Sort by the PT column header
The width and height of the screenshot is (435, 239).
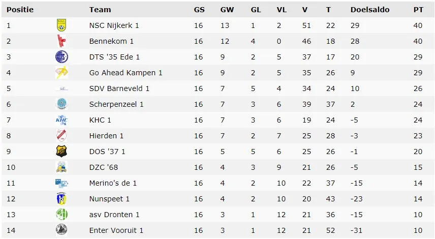click(418, 10)
